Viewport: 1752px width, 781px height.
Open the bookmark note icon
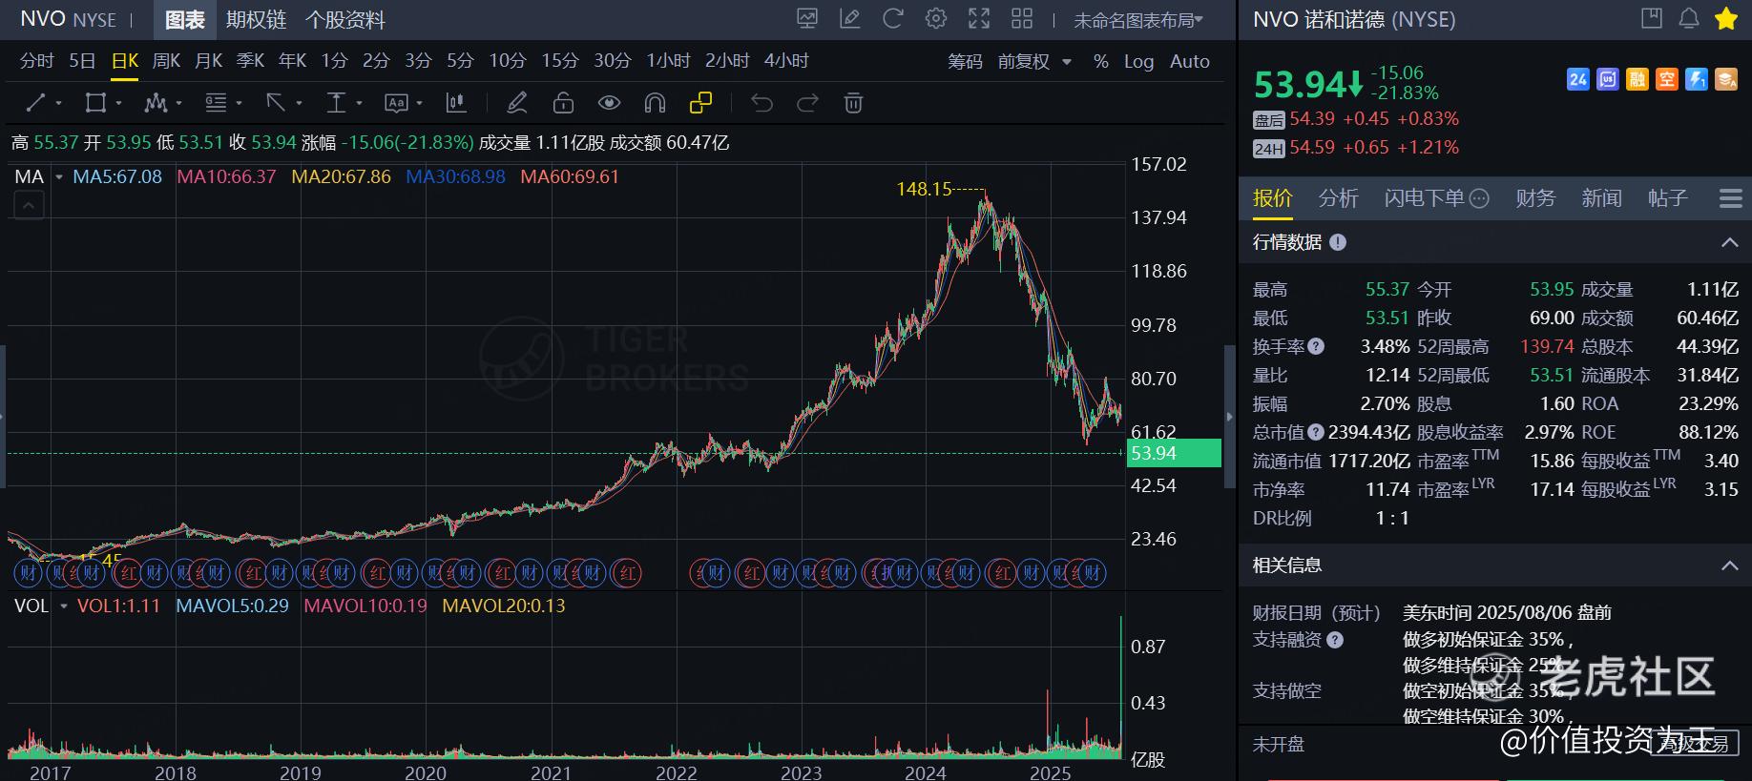coord(1652,18)
